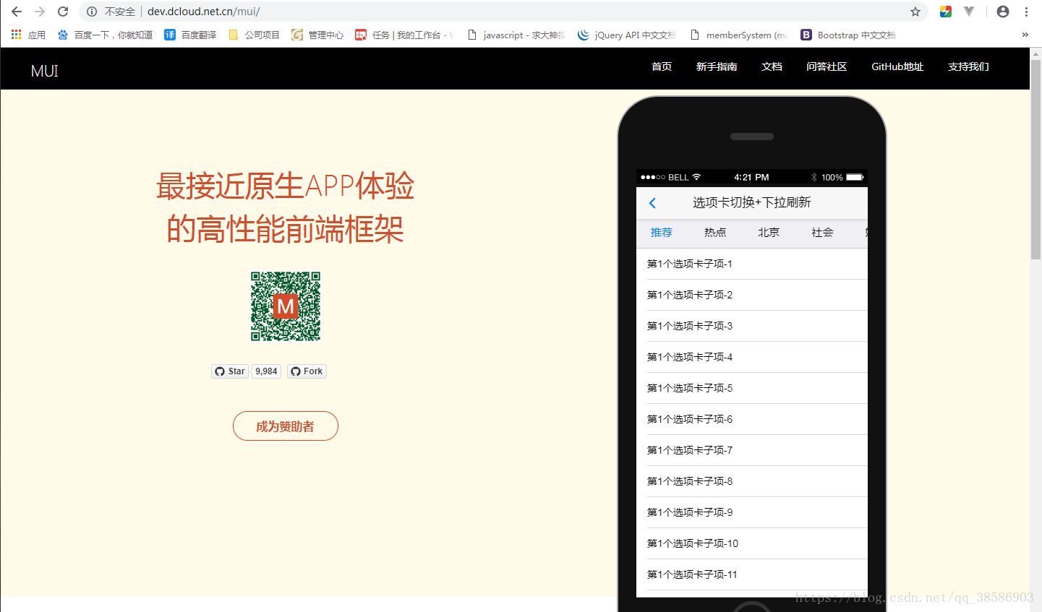The width and height of the screenshot is (1042, 612).
Task: Switch to the 北京 tab
Action: [x=769, y=233]
